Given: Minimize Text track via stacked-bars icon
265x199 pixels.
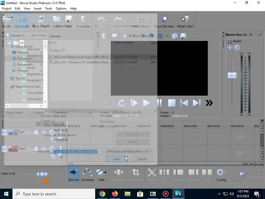Looking at the screenshot, I should coord(5,132).
